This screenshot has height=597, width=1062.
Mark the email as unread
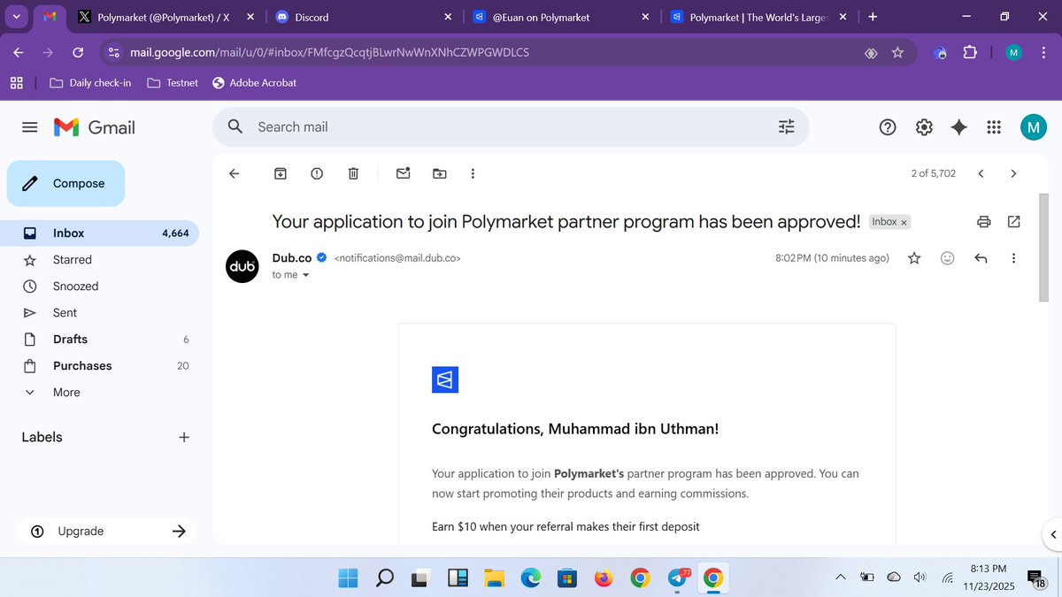pos(403,173)
